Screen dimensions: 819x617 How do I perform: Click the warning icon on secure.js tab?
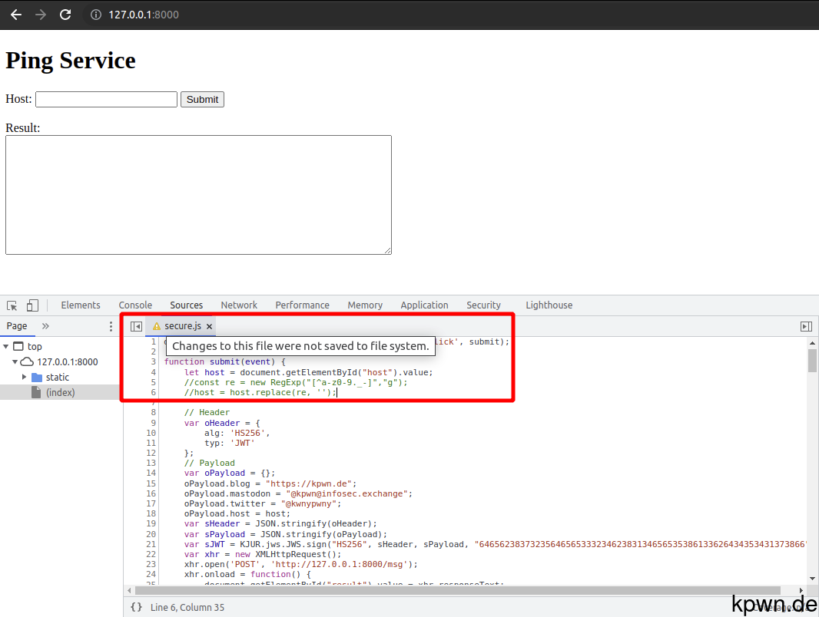tap(154, 325)
